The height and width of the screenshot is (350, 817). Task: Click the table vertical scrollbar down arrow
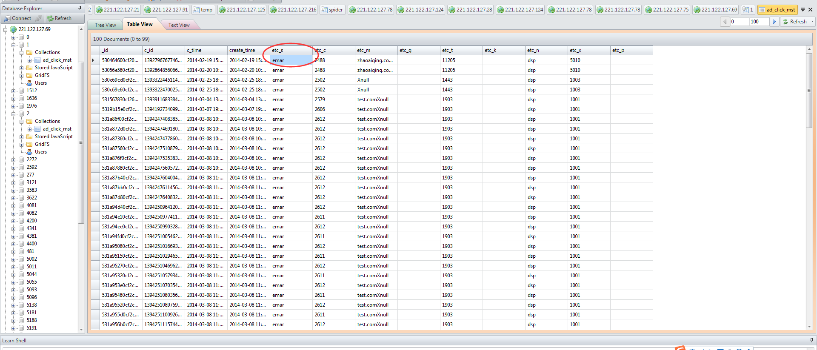pos(809,326)
